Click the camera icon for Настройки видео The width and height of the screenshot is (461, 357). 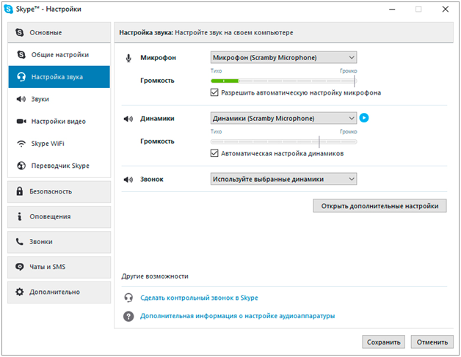coord(21,121)
